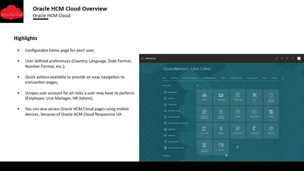Open the Personal Brand tile

pyautogui.click(x=237, y=130)
